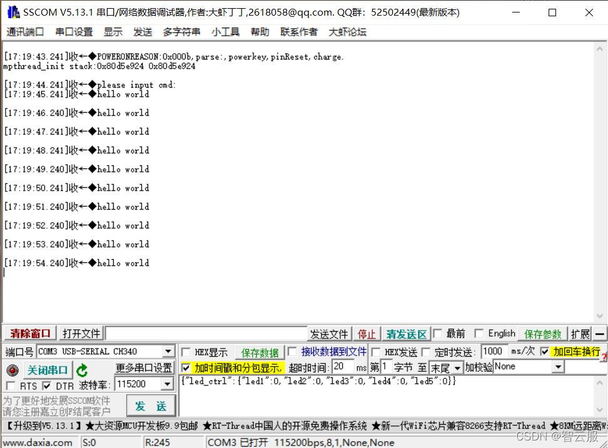The height and width of the screenshot is (448, 608).
Task: Click the SSCOM app icon in title bar
Action: tap(14, 13)
